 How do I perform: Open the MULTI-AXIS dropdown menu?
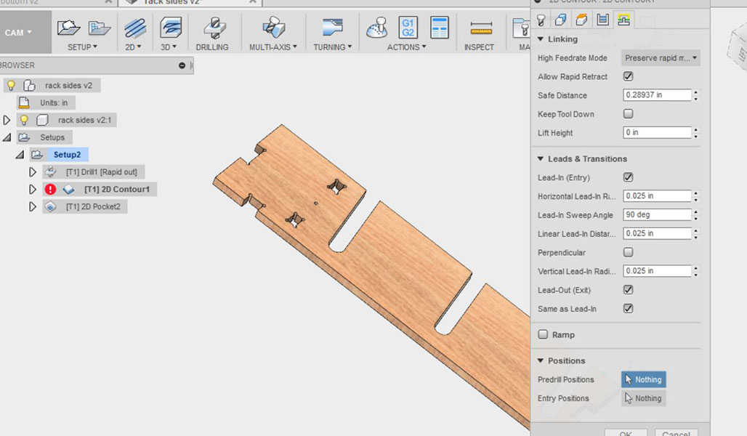273,47
